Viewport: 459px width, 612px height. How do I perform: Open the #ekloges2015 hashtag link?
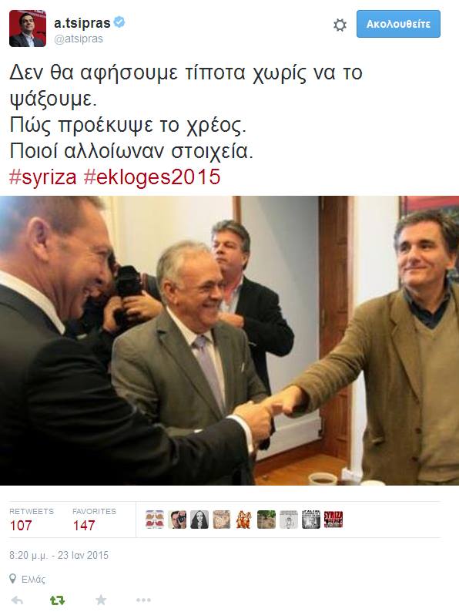coord(152,177)
